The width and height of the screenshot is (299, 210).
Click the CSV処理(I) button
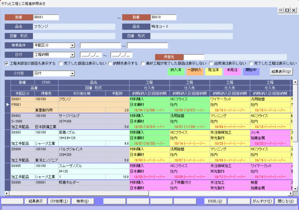click(59, 201)
